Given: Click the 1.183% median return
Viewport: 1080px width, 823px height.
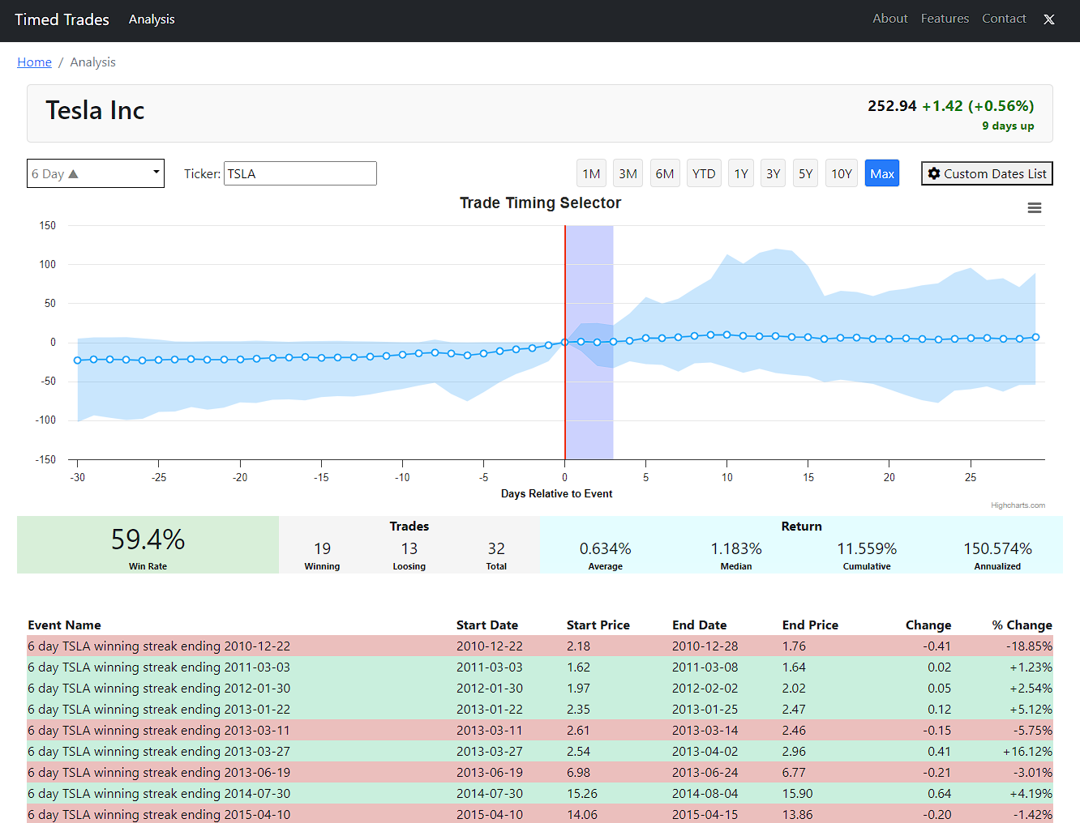Looking at the screenshot, I should pyautogui.click(x=736, y=549).
